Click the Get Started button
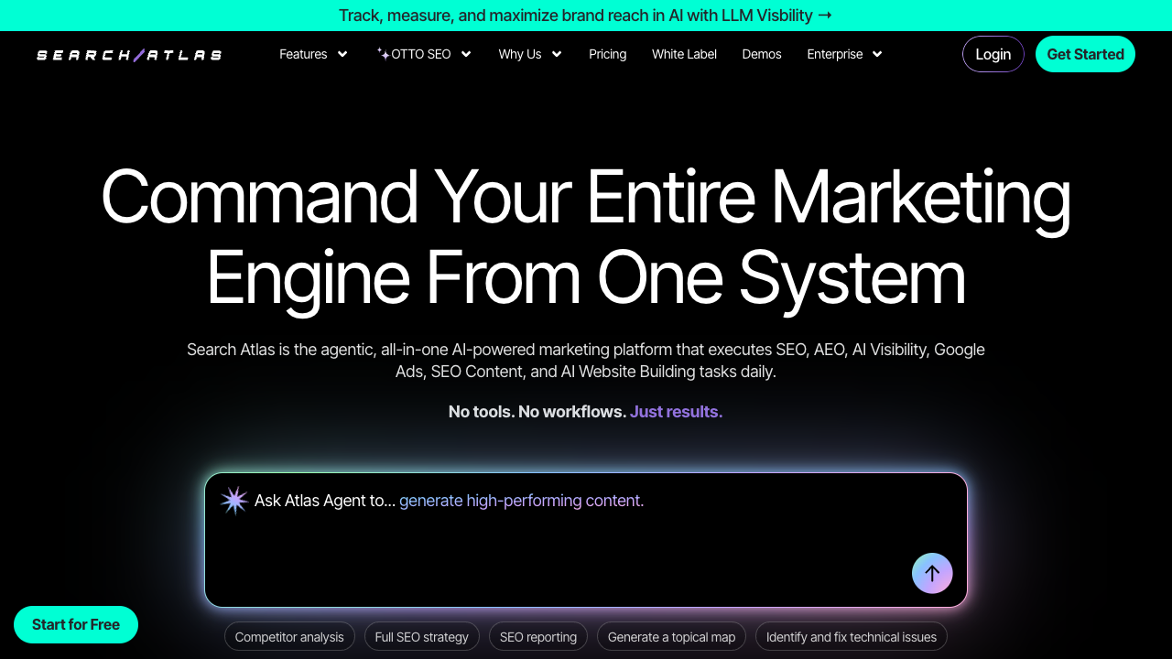This screenshot has width=1172, height=659. 1085,54
